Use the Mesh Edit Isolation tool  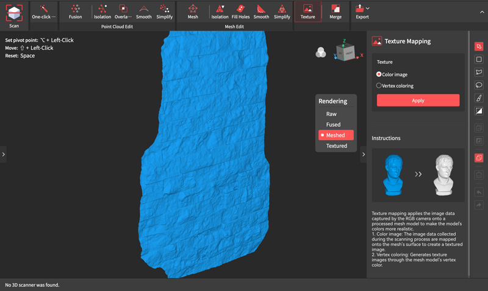(220, 12)
